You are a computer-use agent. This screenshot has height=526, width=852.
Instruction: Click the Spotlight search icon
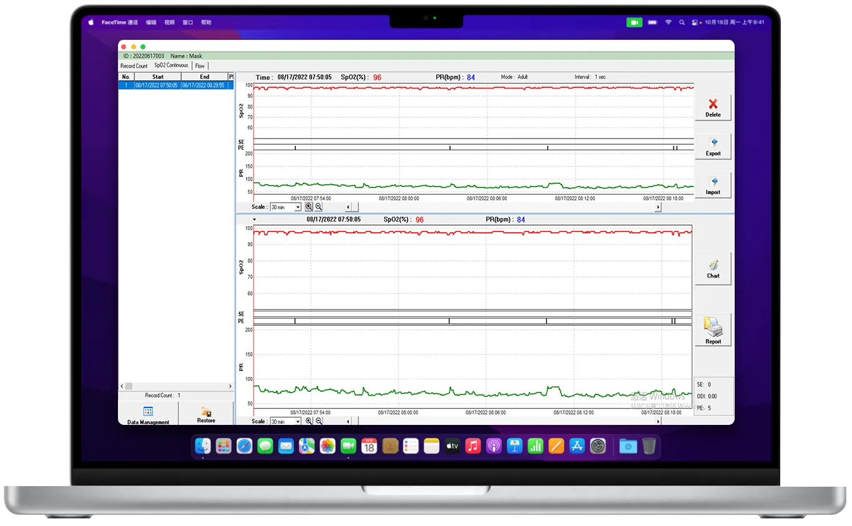682,22
